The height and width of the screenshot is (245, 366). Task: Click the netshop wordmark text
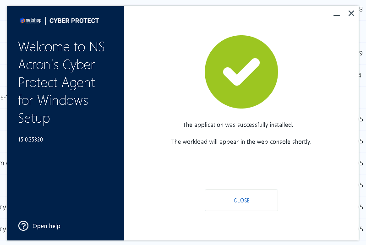[x=33, y=20]
